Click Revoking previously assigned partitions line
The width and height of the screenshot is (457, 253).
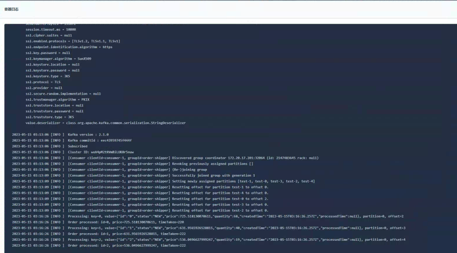(x=132, y=164)
